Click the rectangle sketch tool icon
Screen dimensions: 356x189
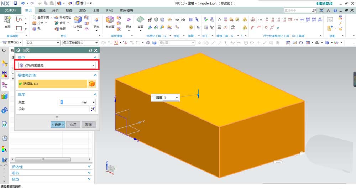19,28
